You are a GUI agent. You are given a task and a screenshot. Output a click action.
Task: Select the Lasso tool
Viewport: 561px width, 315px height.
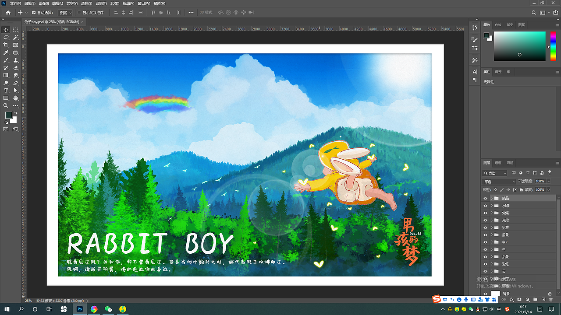(x=5, y=38)
